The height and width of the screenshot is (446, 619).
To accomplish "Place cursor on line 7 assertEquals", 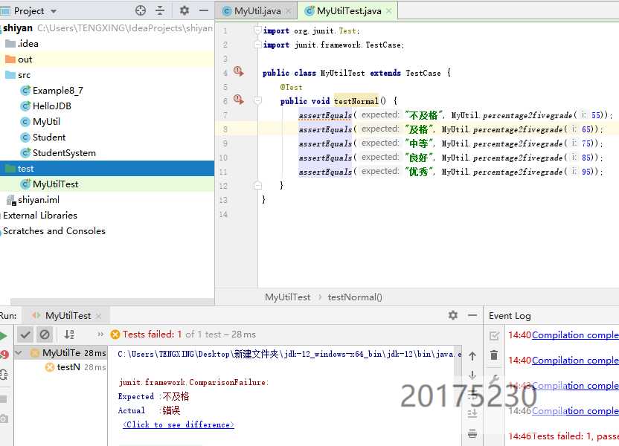I will pyautogui.click(x=325, y=115).
